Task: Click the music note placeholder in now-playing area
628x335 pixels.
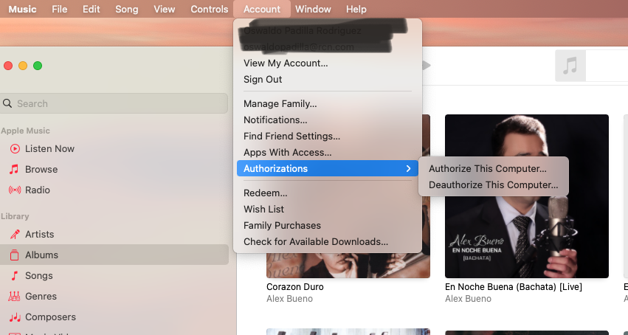Action: [x=570, y=66]
